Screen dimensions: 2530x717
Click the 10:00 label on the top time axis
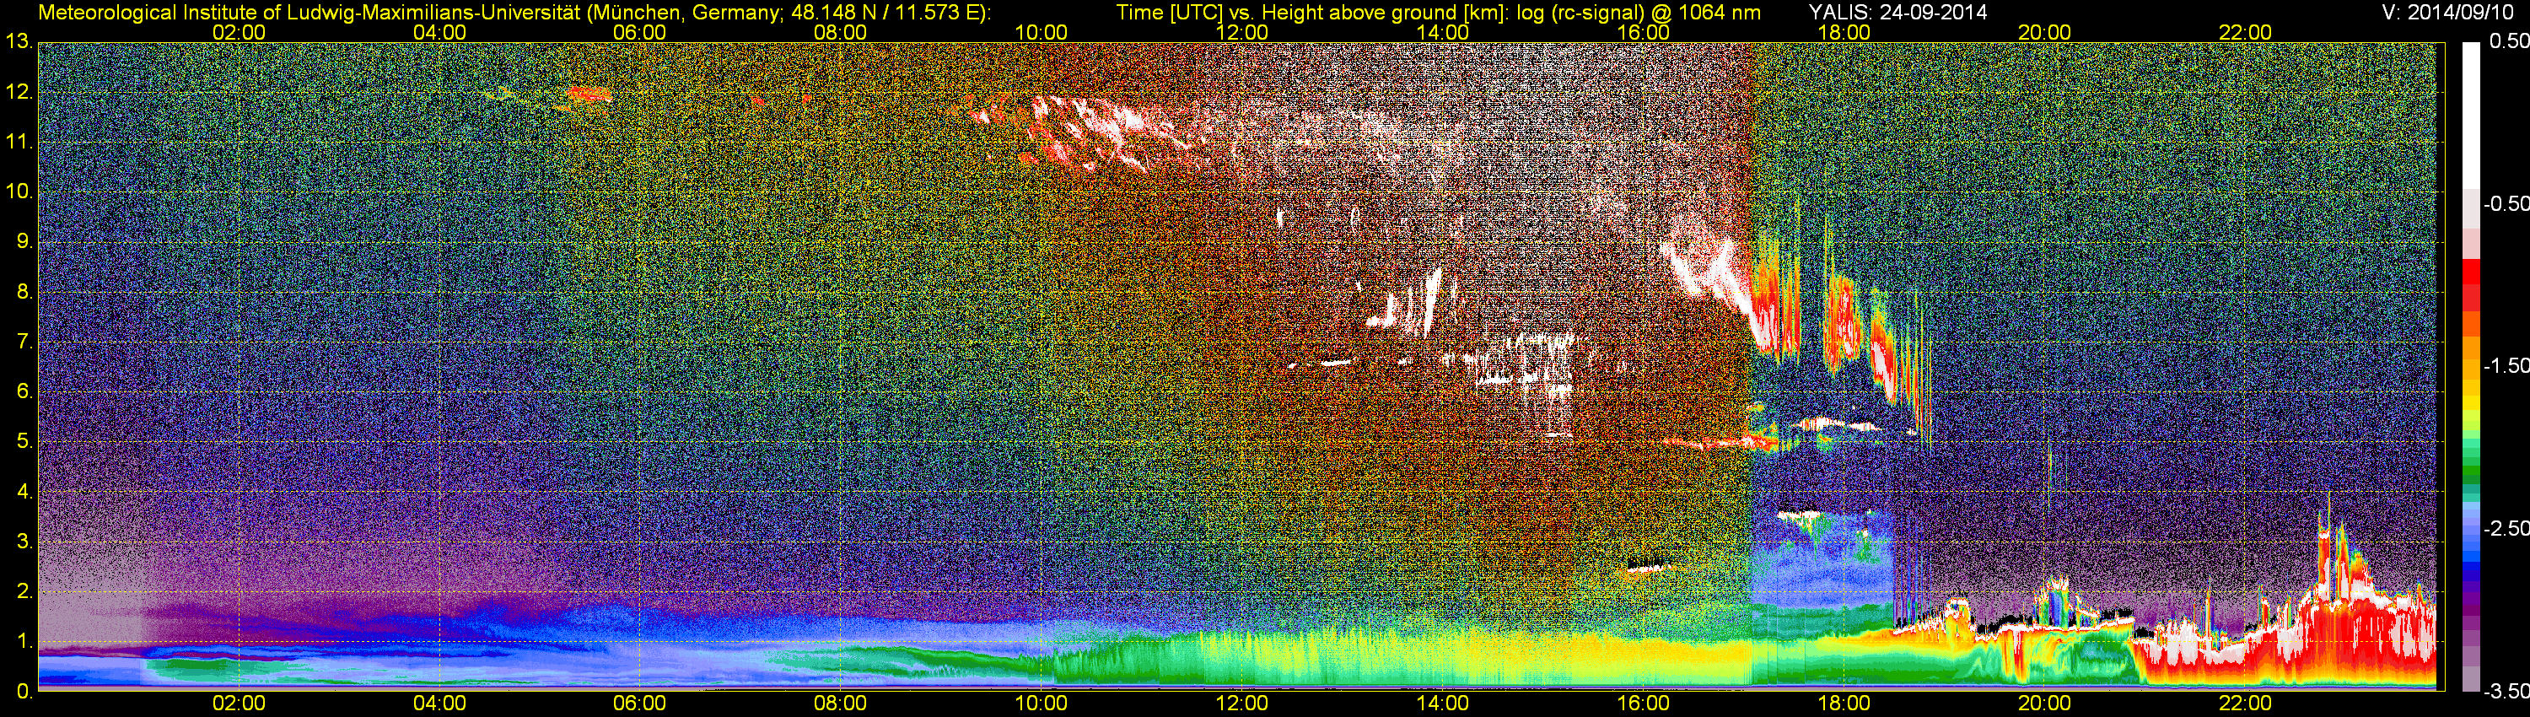click(x=1041, y=32)
